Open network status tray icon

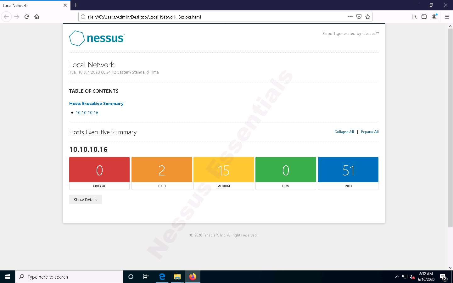click(405, 277)
